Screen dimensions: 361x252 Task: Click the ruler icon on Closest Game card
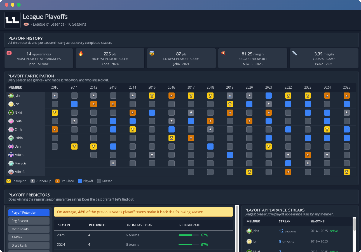pyautogui.click(x=294, y=53)
